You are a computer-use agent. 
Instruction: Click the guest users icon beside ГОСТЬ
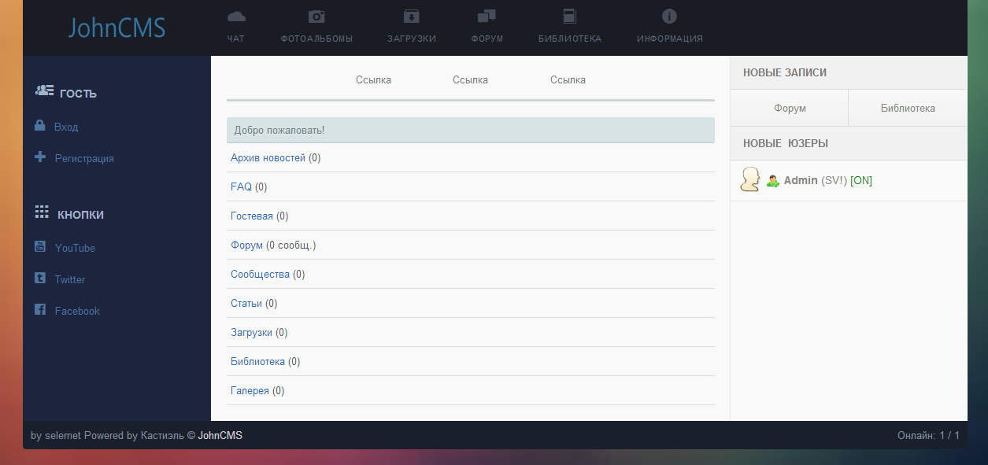45,91
